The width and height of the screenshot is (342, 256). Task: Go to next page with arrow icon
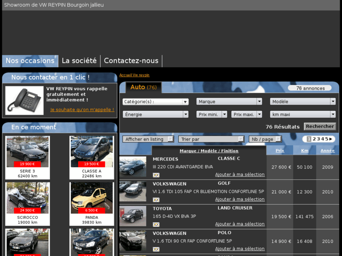pos(331,139)
